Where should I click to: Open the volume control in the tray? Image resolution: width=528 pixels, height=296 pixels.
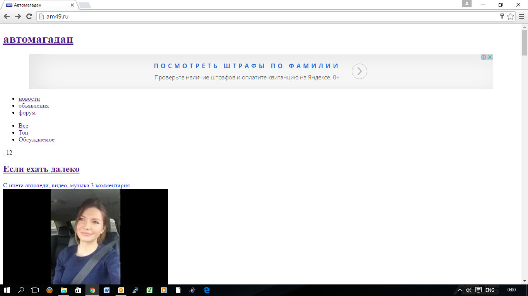(x=469, y=290)
